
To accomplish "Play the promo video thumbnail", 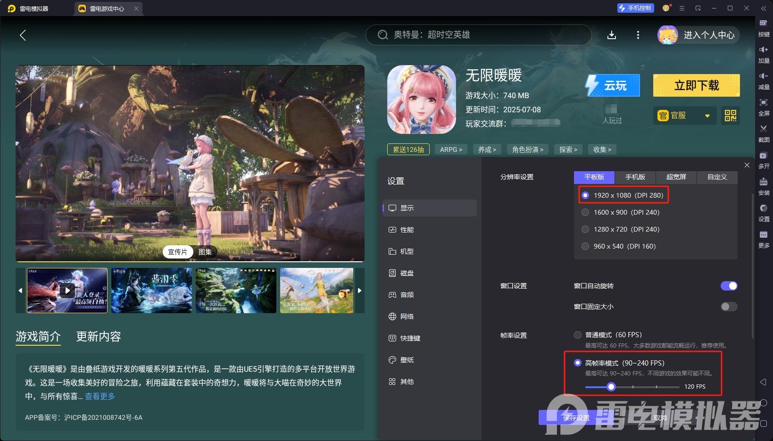I will 67,291.
